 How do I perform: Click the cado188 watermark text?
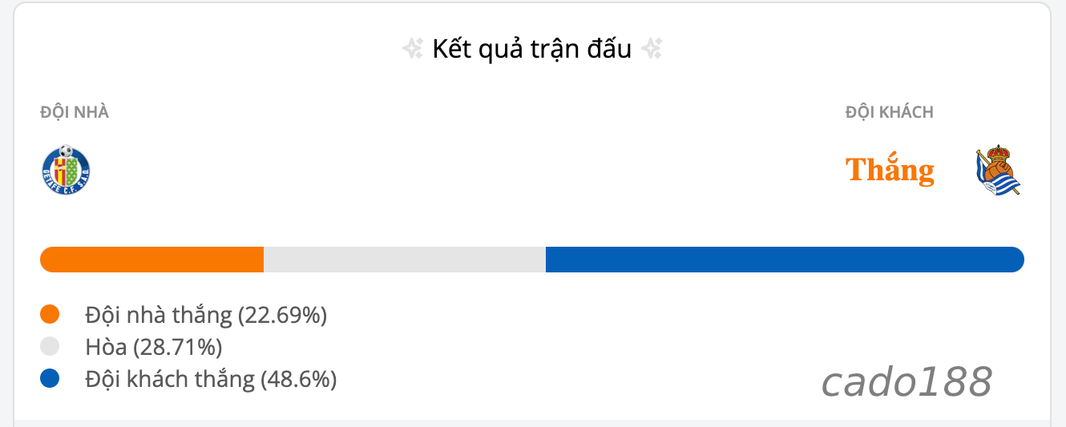[907, 382]
